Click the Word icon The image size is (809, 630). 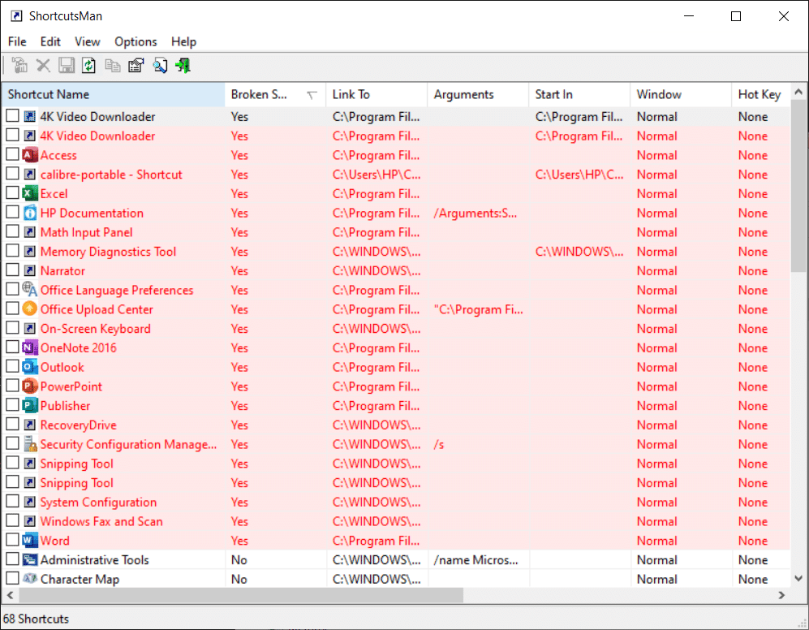pos(30,541)
